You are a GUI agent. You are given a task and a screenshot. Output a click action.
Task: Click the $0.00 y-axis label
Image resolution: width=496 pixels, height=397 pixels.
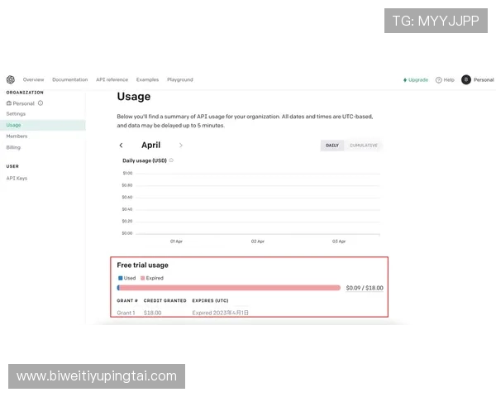coord(127,233)
